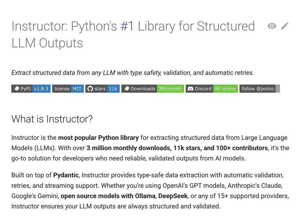Click the follow @jxnlco badge
The width and height of the screenshot is (301, 223).
pos(257,89)
